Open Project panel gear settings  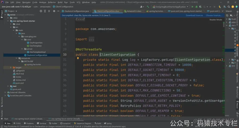(54, 11)
